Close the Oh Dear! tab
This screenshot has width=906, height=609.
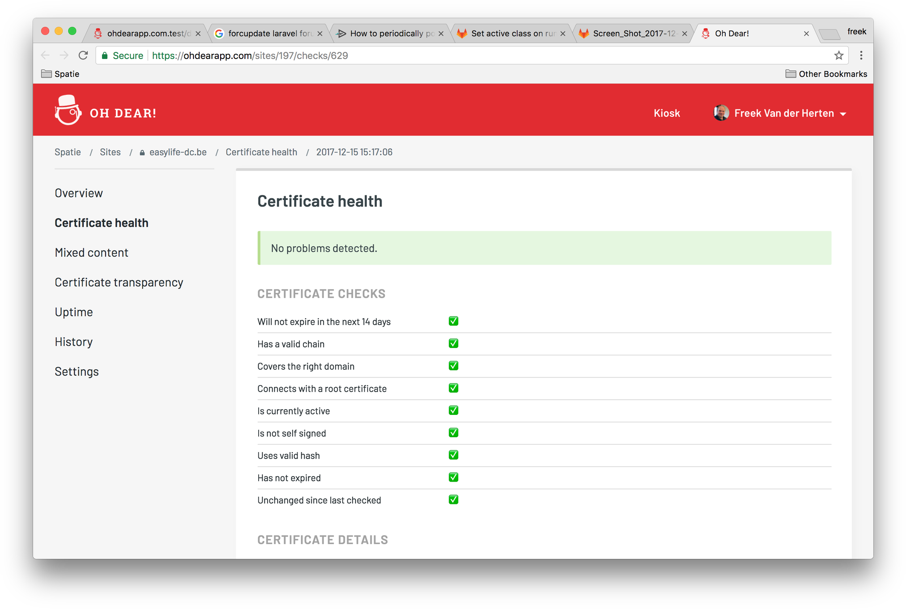coord(806,34)
